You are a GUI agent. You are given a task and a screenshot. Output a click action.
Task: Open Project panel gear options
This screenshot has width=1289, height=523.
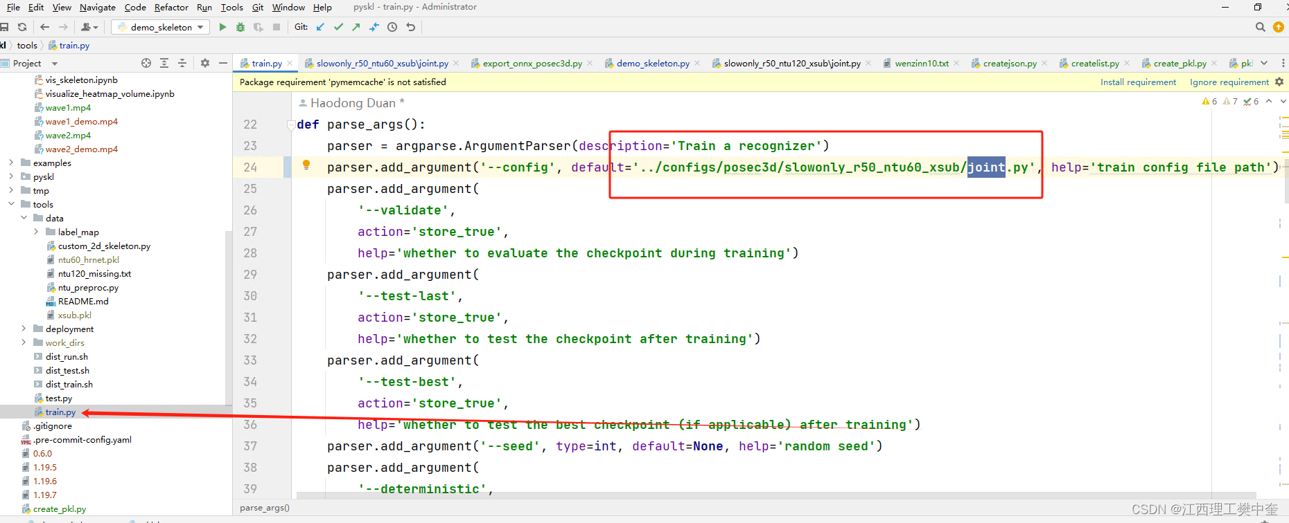click(205, 63)
